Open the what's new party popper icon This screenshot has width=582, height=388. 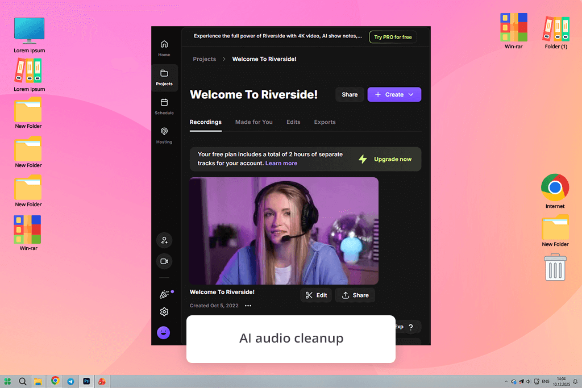point(164,294)
